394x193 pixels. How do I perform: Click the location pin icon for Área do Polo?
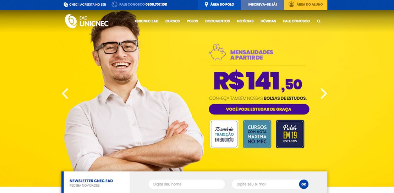[x=206, y=5]
